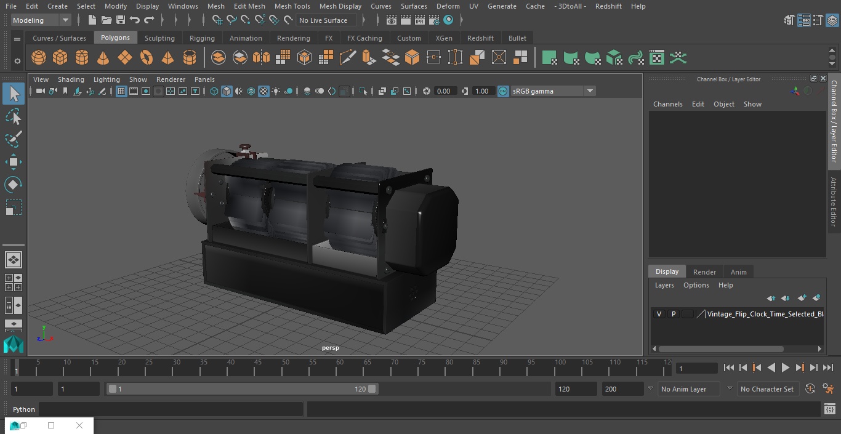841x434 pixels.
Task: Toggle use all lights bulb button
Action: coord(276,91)
